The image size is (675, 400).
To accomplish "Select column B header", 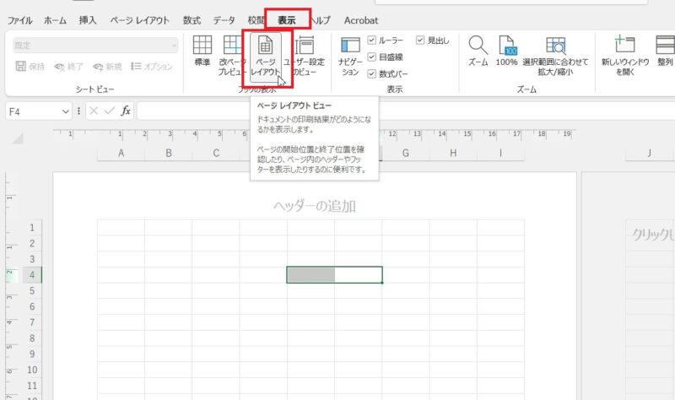I will coord(169,153).
